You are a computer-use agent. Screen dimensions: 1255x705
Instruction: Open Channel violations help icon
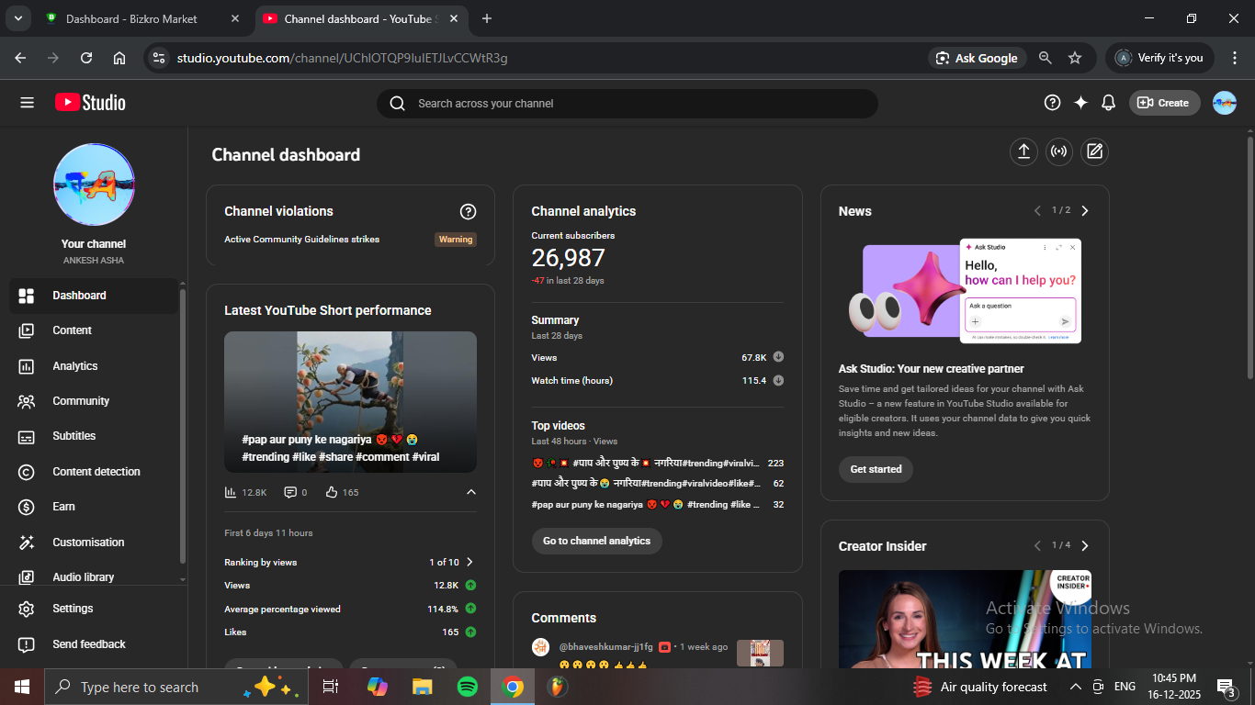pyautogui.click(x=468, y=212)
